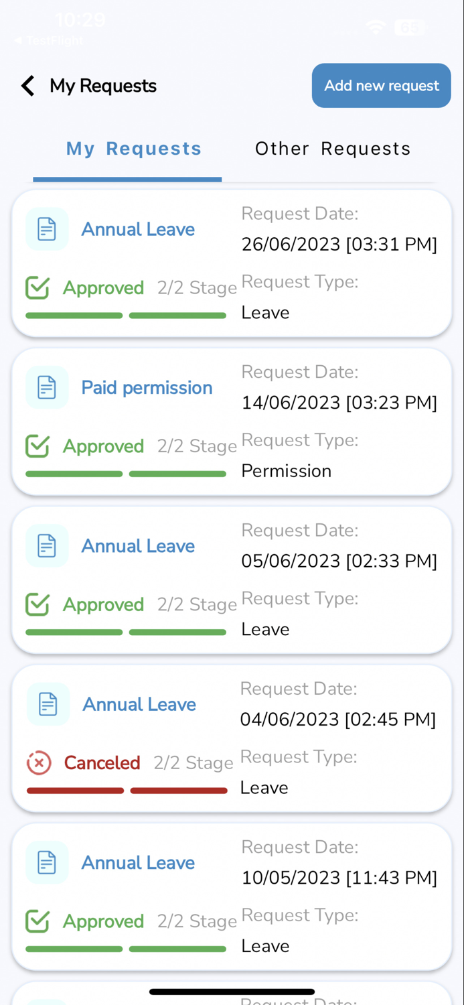Click approved checkmark on Paid permission request
Image resolution: width=464 pixels, height=1005 pixels.
tap(37, 446)
